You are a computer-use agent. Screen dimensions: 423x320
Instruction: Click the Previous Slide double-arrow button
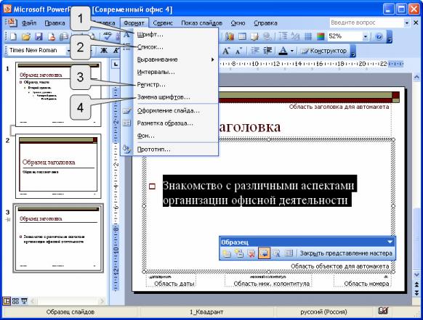click(416, 284)
